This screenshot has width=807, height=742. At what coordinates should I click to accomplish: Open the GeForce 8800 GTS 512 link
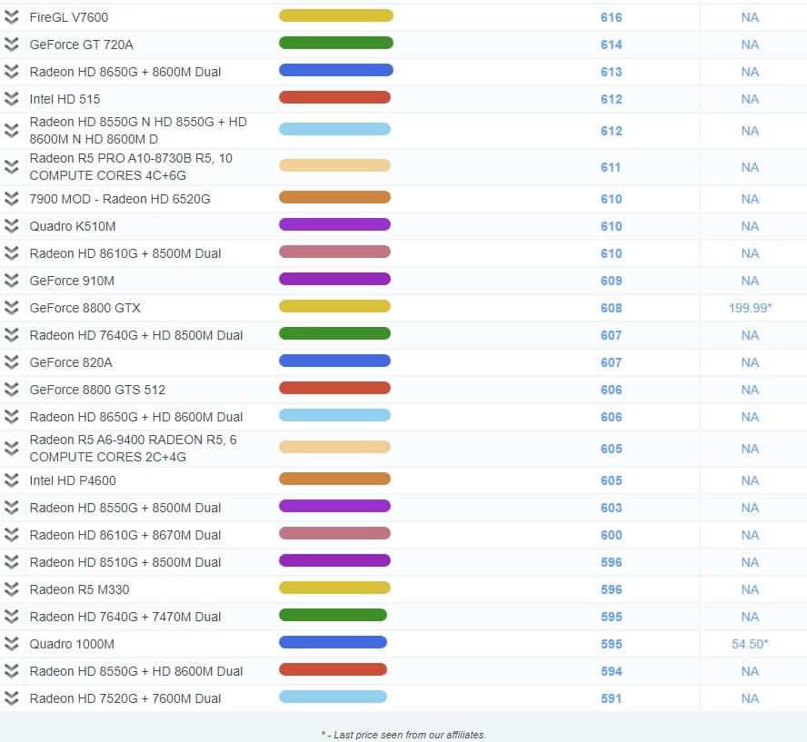coord(97,390)
